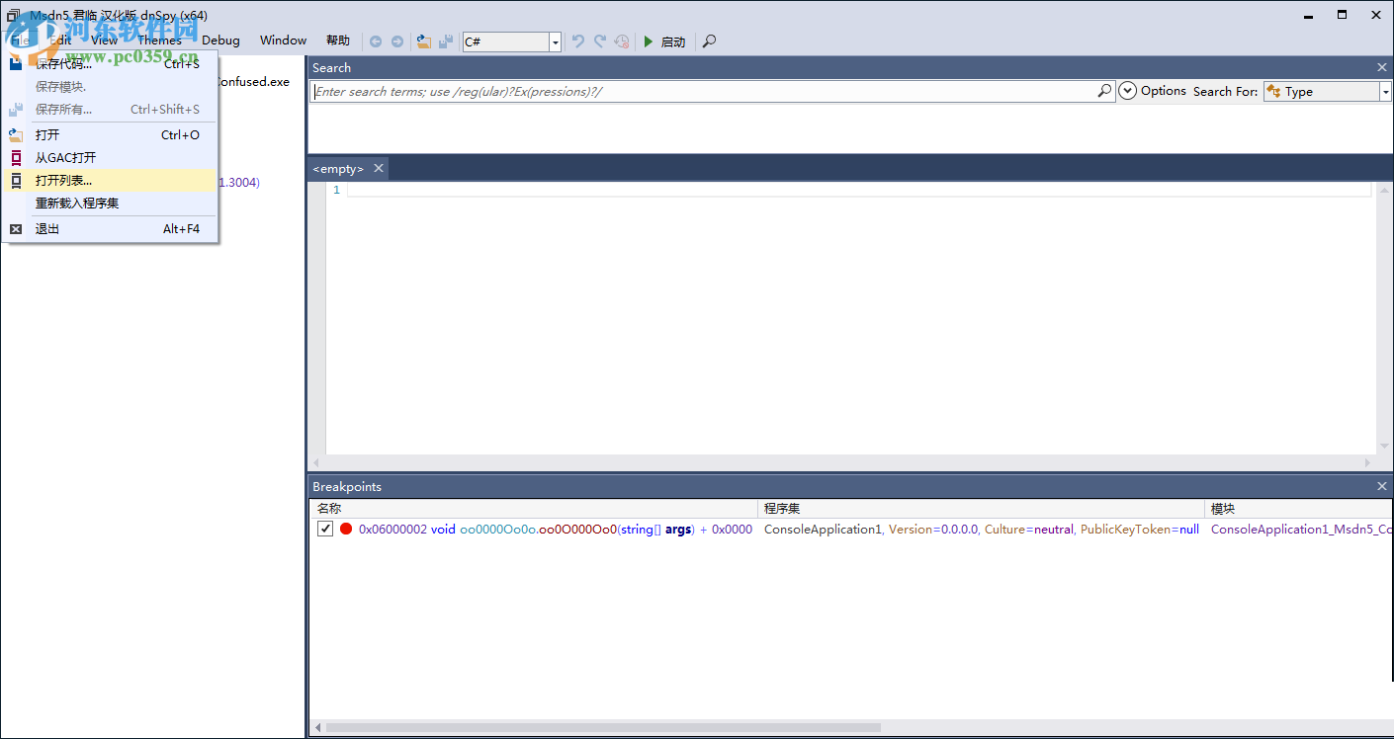
Task: Sort by the 模块 column header
Action: pyautogui.click(x=1300, y=509)
